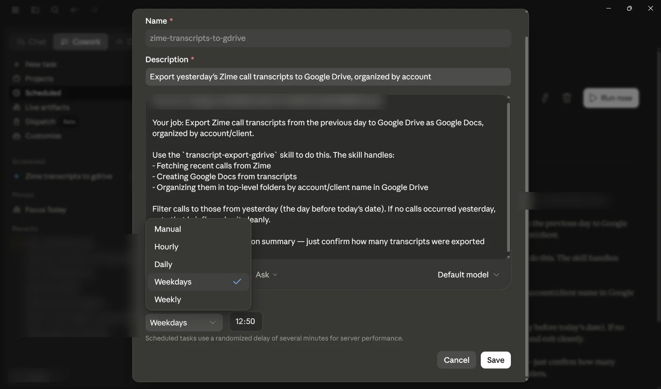Image resolution: width=661 pixels, height=389 pixels.
Task: Toggle the sidebar panel icon
Action: (x=35, y=9)
